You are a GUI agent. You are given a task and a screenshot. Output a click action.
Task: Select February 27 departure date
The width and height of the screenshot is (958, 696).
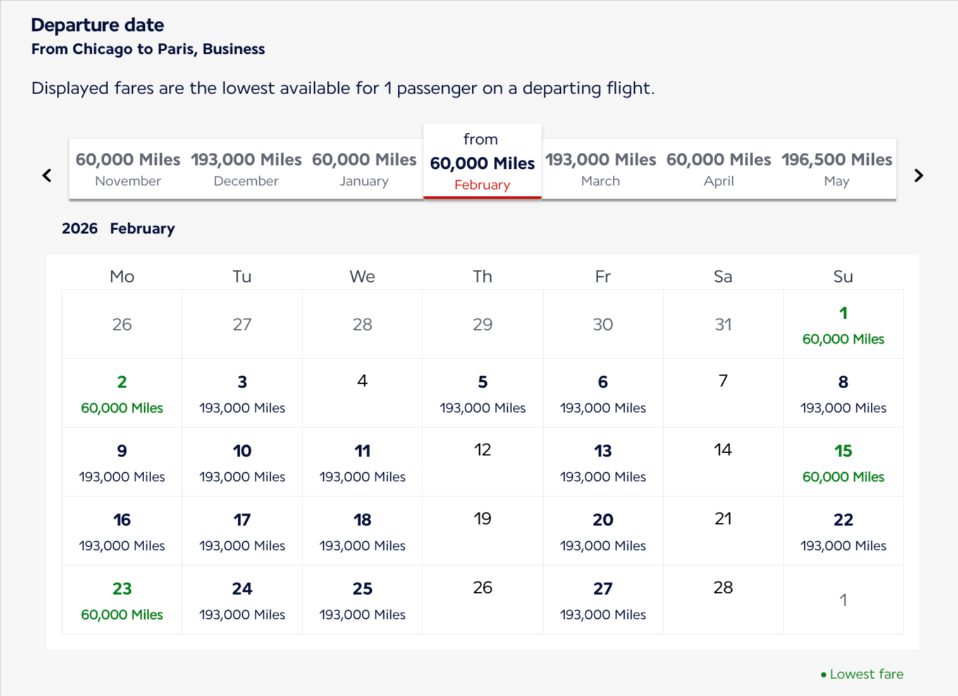pos(603,599)
